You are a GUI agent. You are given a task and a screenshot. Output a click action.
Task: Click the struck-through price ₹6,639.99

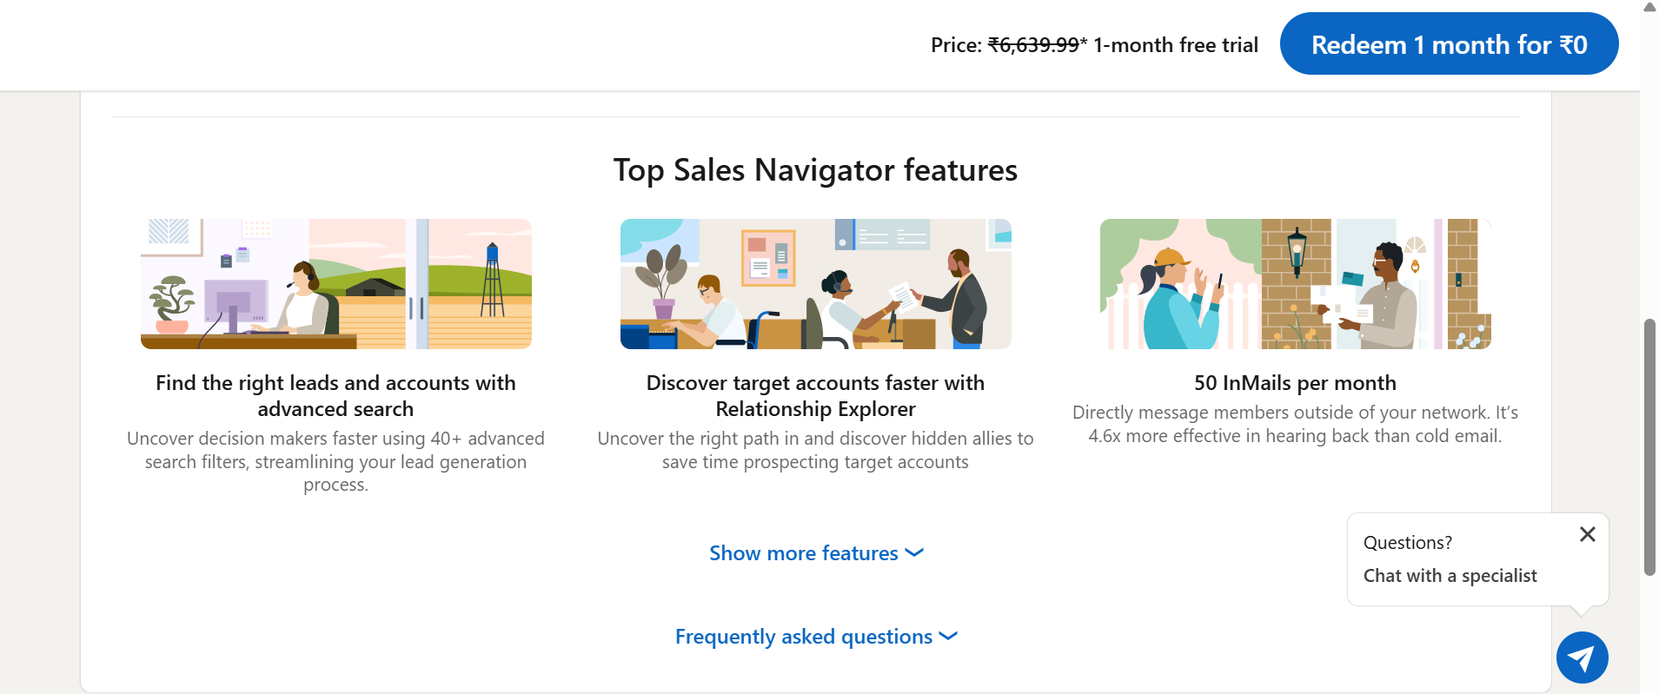[1033, 45]
